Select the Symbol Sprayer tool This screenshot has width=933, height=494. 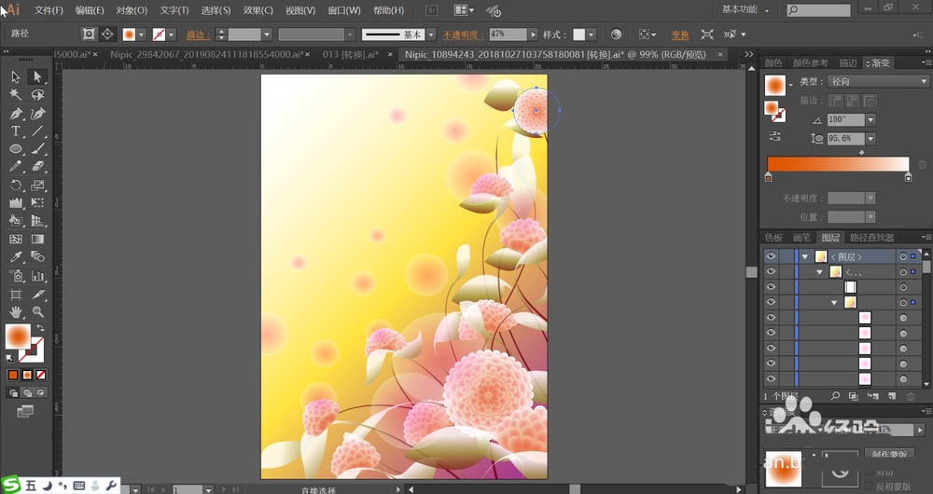tap(16, 276)
